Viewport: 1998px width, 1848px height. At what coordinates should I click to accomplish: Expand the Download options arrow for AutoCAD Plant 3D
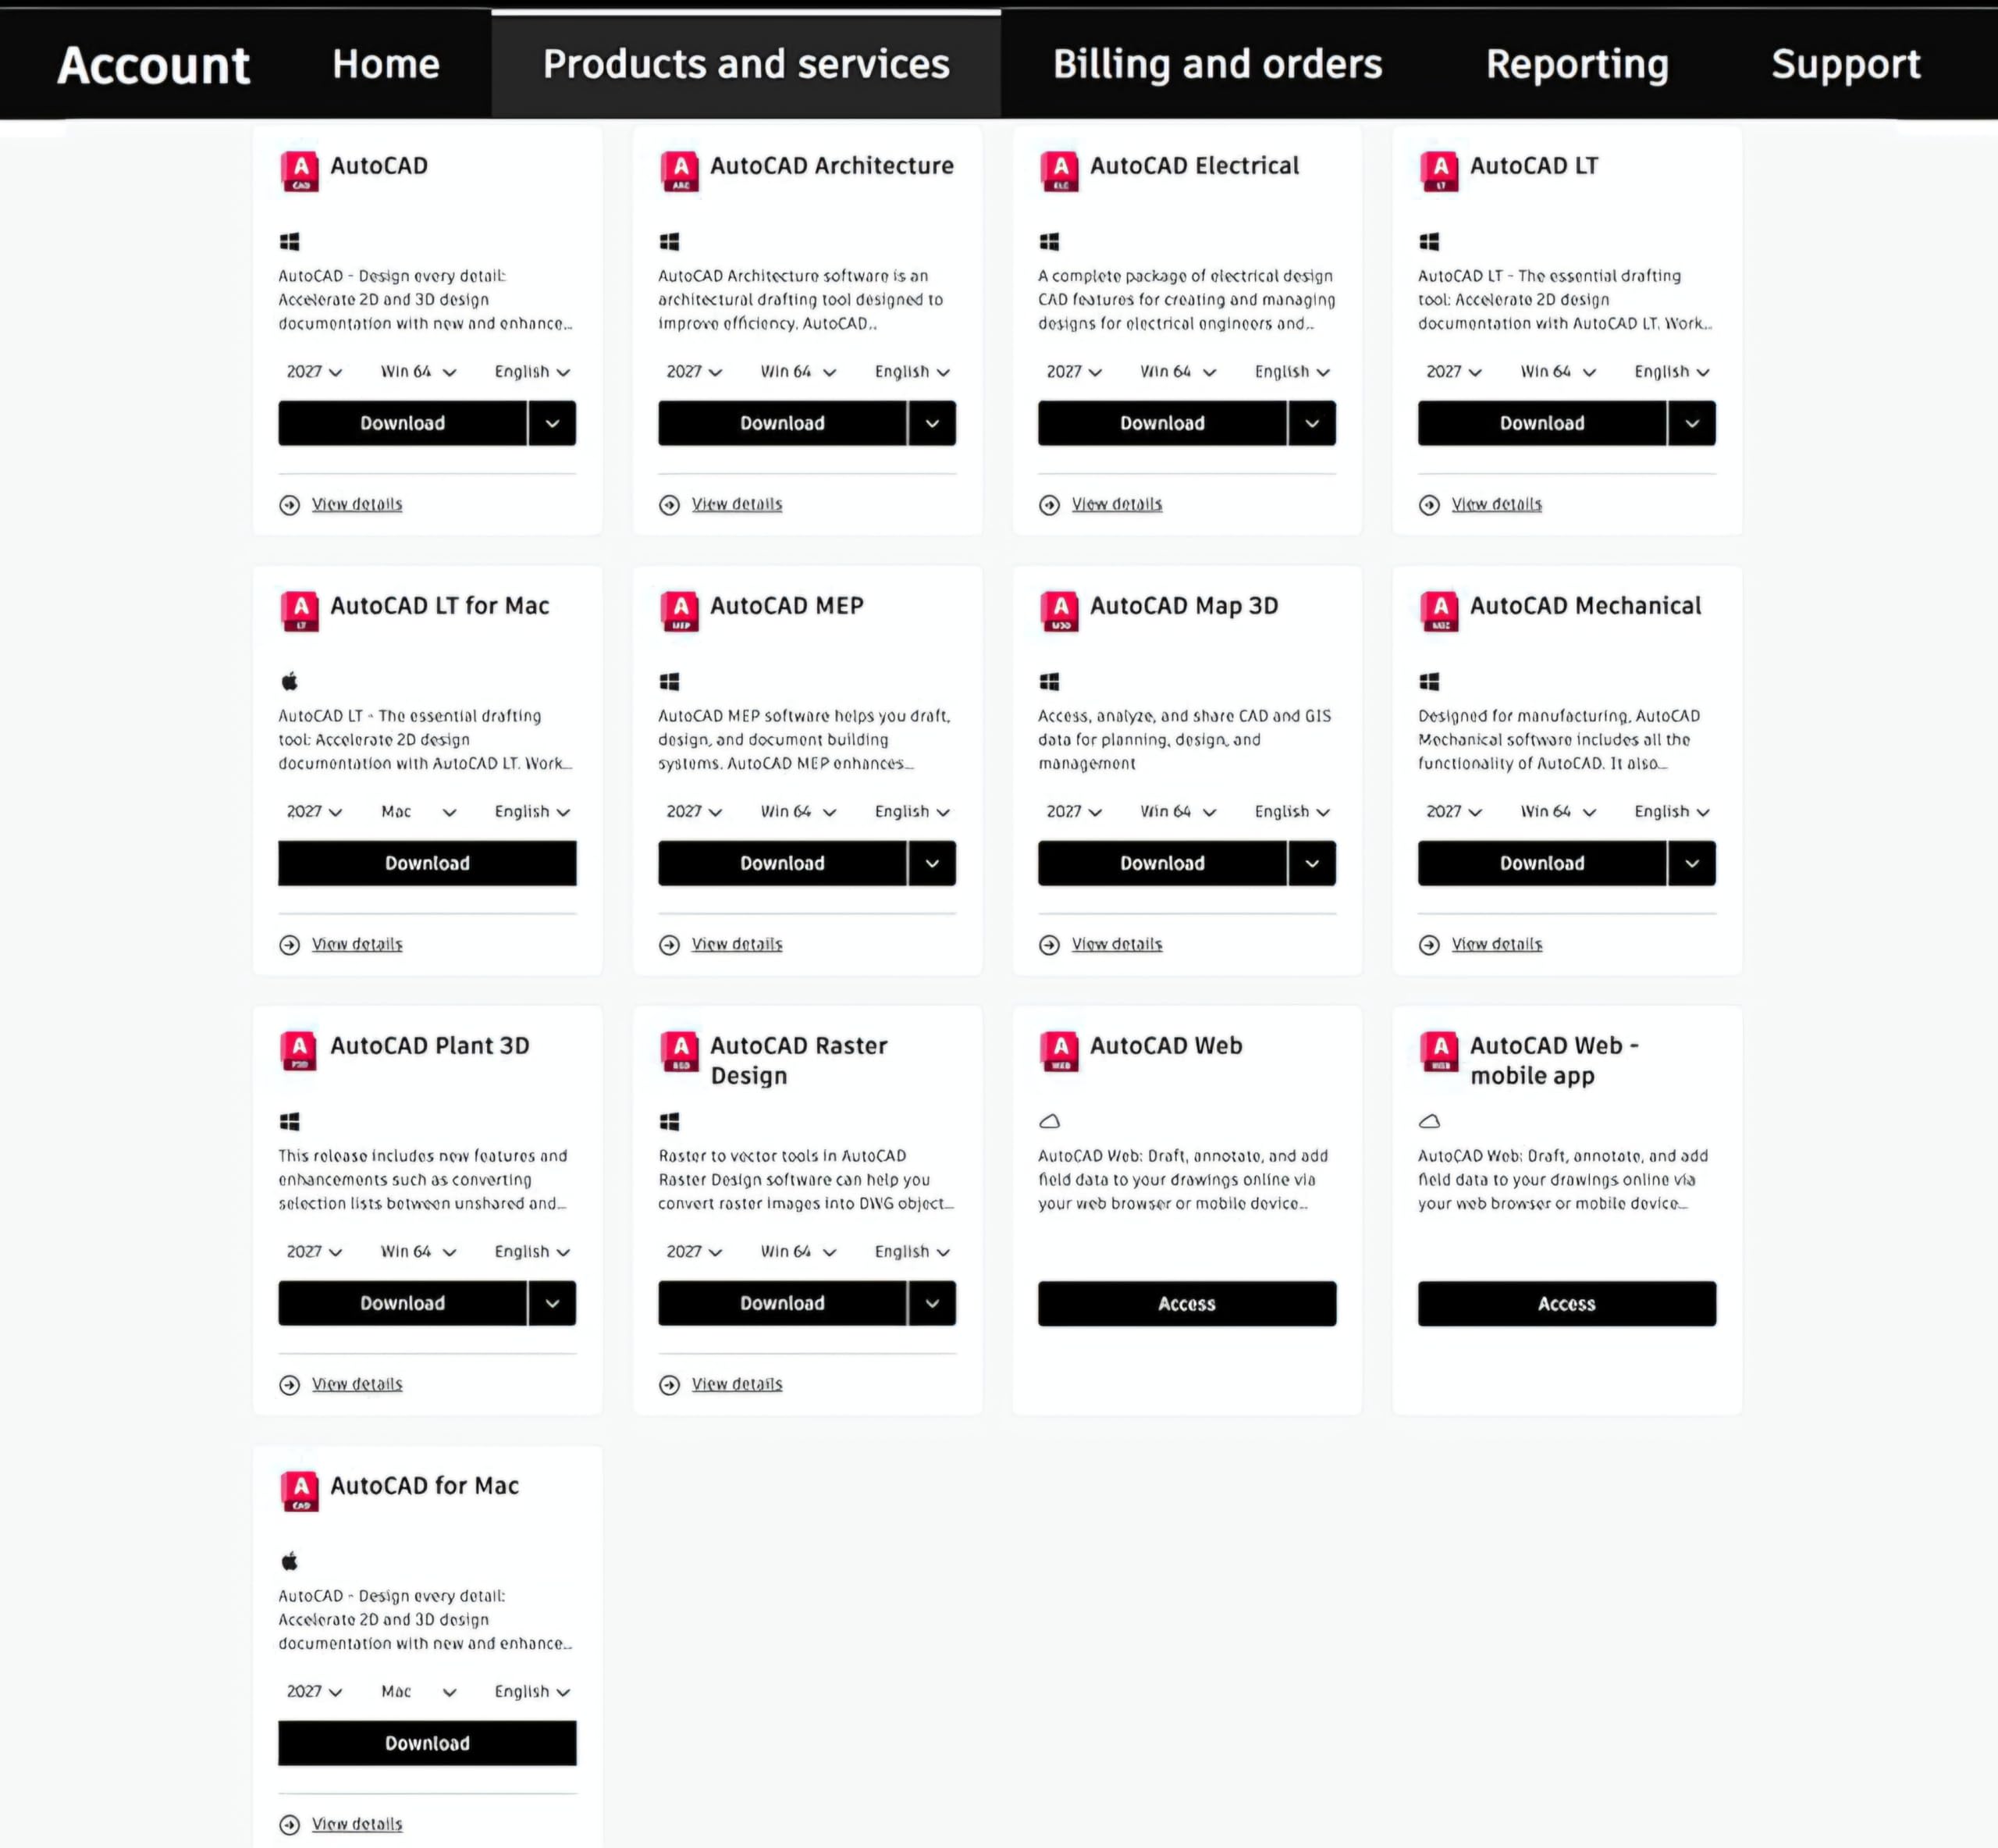(x=553, y=1303)
